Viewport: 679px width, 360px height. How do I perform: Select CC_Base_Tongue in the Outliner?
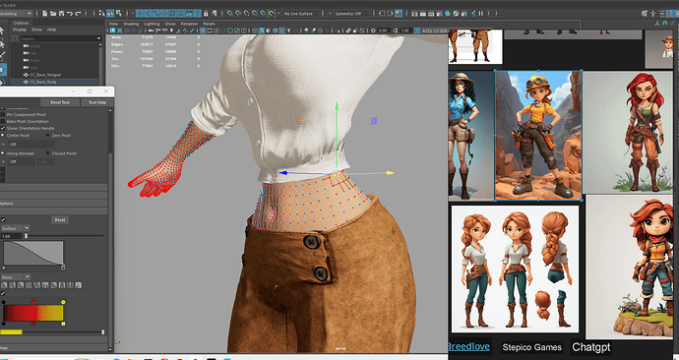pyautogui.click(x=45, y=75)
